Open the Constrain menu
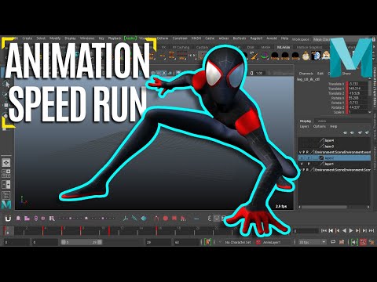The height and width of the screenshot is (282, 377). [180, 38]
